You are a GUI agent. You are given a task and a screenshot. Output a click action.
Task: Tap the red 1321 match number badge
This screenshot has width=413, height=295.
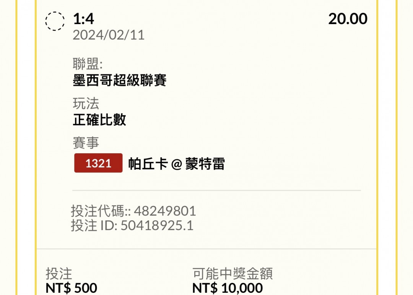(98, 163)
